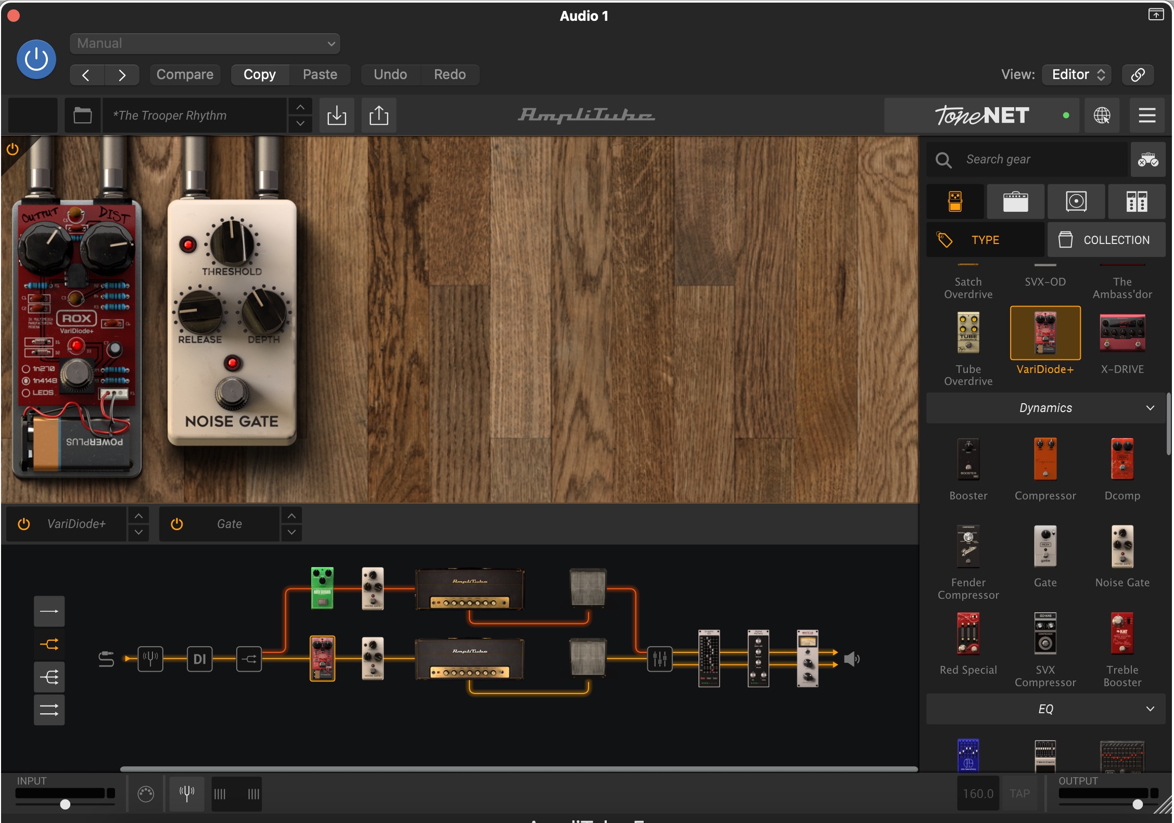Click The Trooper Rhythm preset name
Viewport: 1174px width, 823px height.
(195, 115)
